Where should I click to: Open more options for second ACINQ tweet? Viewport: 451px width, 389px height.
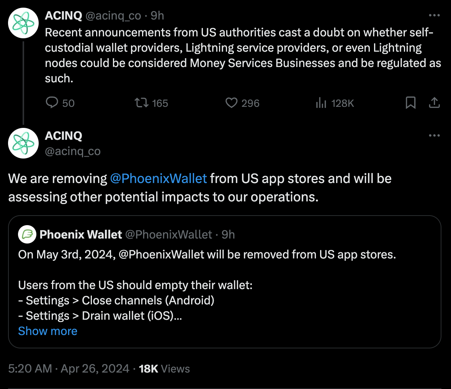click(x=434, y=136)
